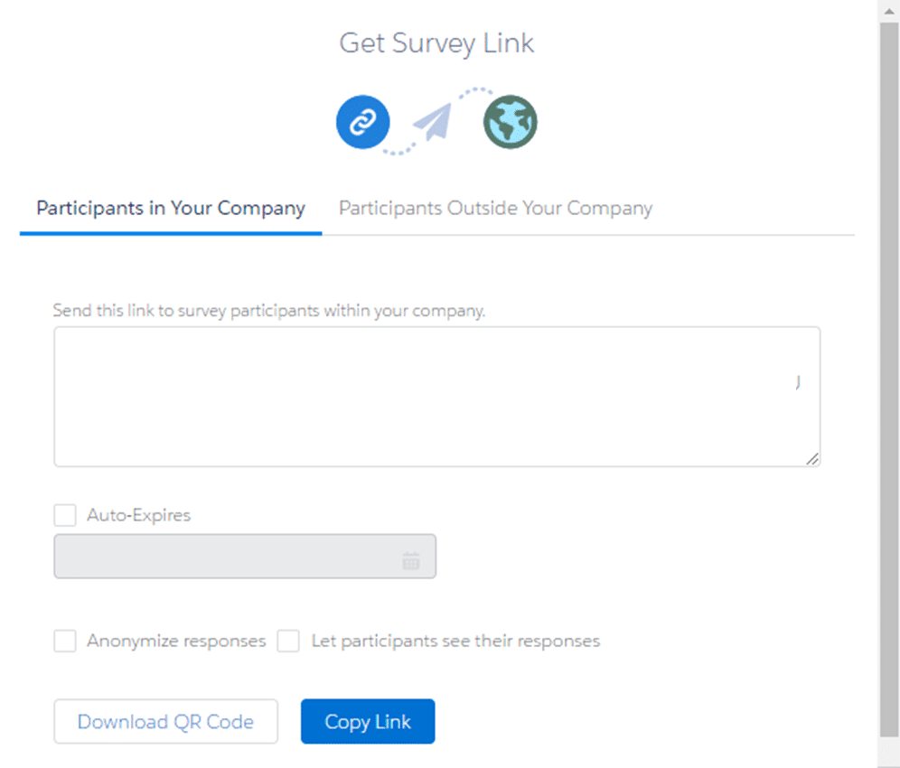Click the disabled auto-expiry date field
Viewport: 900px width, 768px height.
[226, 557]
